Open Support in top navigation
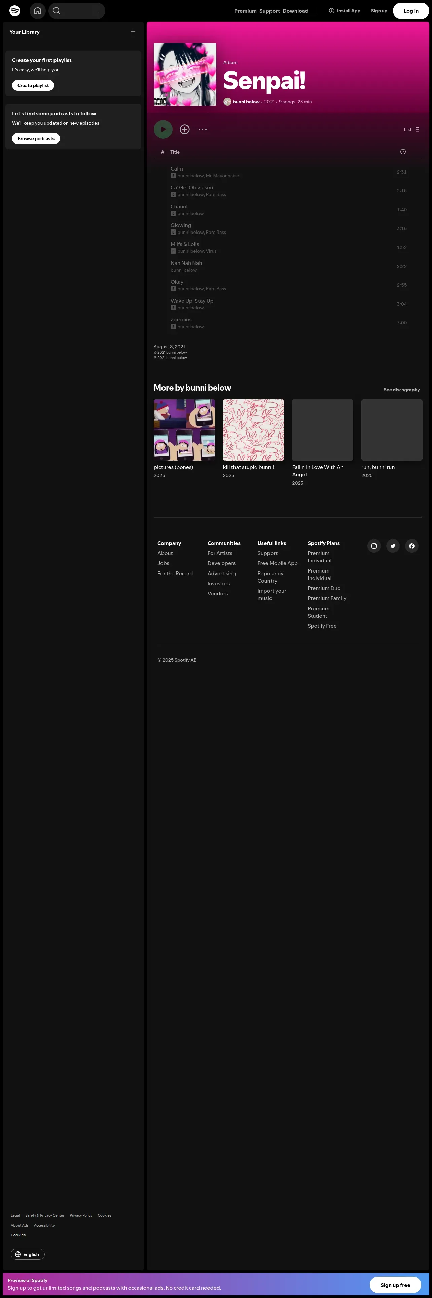The height and width of the screenshot is (1298, 432). [269, 11]
